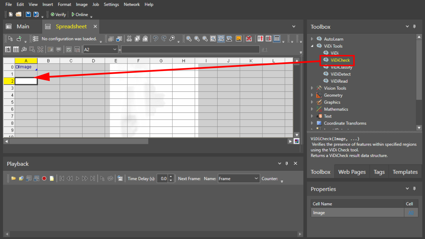The image size is (425, 239).
Task: Click the A0 cell link in Properties
Action: tap(411, 213)
